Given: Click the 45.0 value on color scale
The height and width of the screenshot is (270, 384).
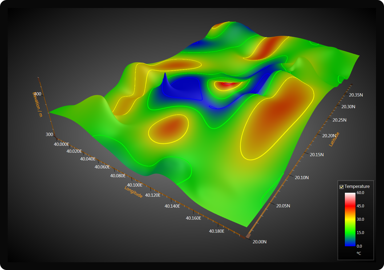Looking at the screenshot, I should [x=360, y=206].
